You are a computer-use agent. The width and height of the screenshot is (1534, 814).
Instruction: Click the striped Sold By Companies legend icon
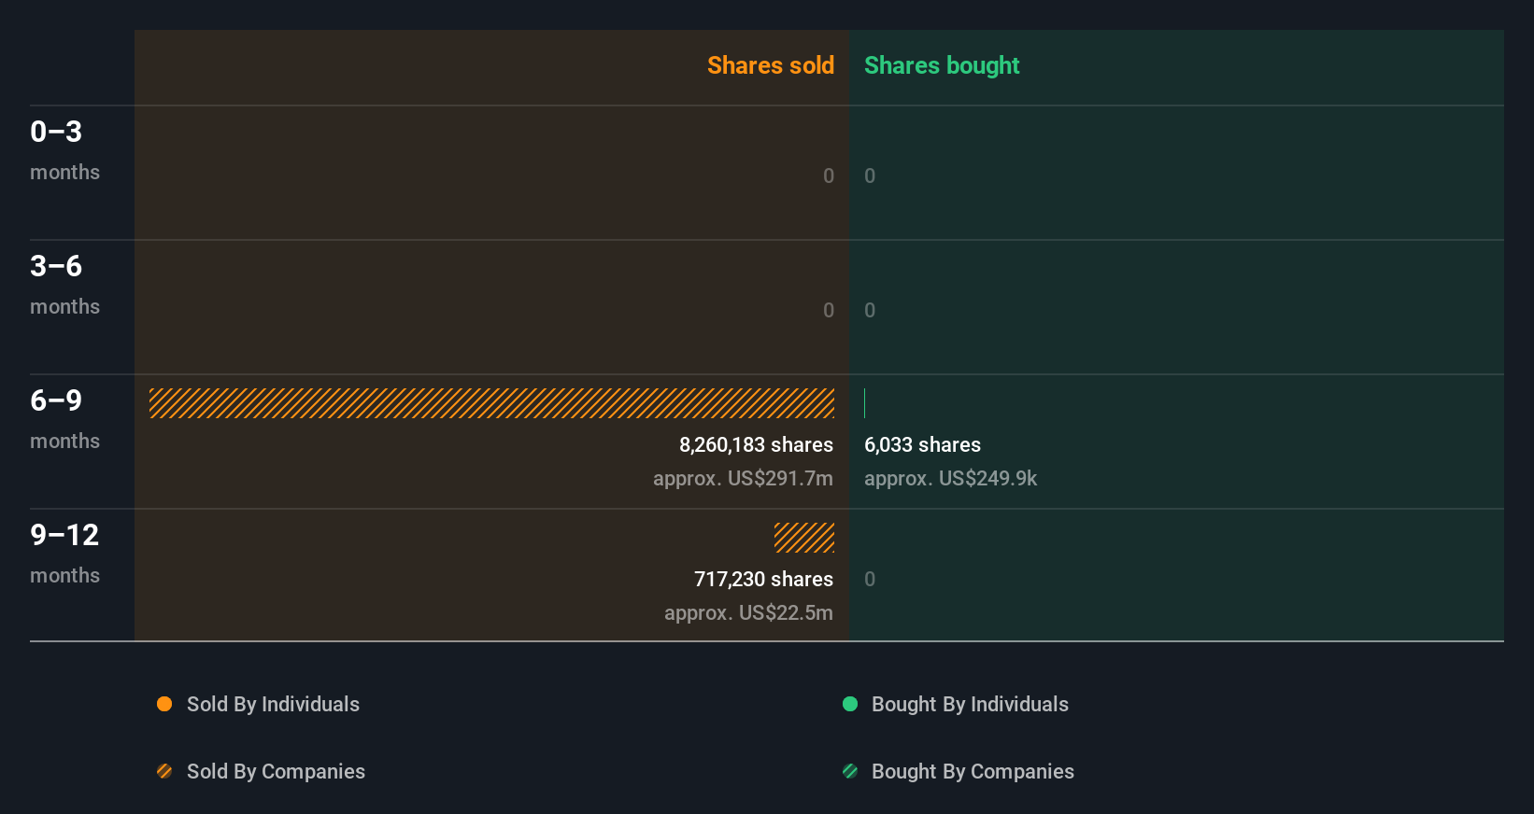coord(164,771)
